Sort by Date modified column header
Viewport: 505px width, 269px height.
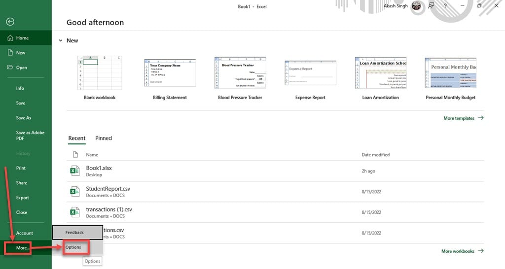coord(375,155)
